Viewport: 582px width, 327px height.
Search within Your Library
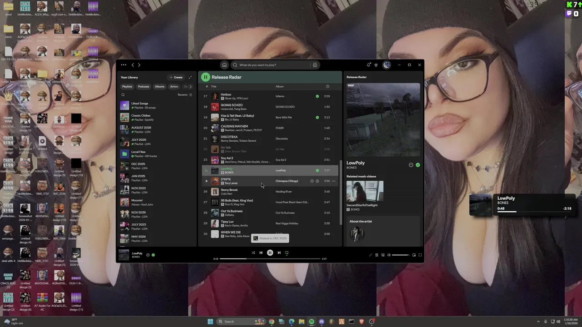point(123,95)
